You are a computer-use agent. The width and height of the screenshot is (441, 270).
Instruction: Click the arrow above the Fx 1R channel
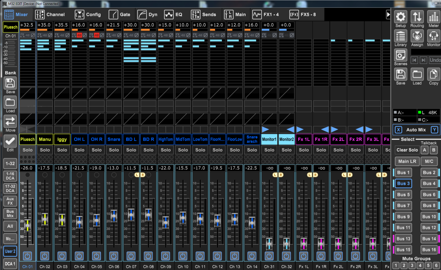(x=325, y=130)
